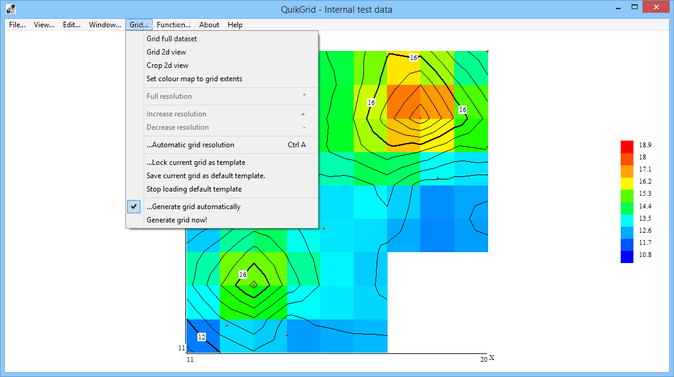Minimize the QuikGrid window
674x377 pixels.
coord(618,7)
